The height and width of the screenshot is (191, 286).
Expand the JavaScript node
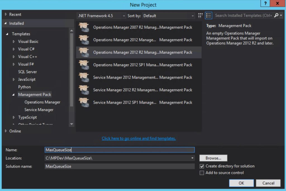coord(14,80)
